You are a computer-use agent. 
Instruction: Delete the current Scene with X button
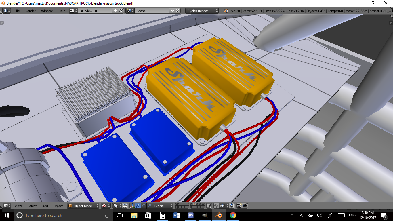(178, 11)
